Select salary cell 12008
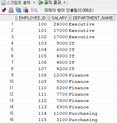This screenshot has width=117, height=123. pos(58,75)
